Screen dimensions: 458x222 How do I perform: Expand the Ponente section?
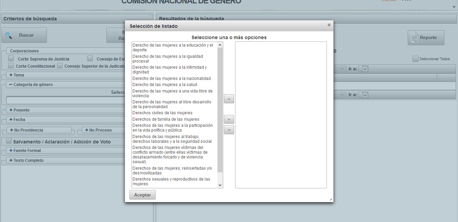[x=11, y=110]
